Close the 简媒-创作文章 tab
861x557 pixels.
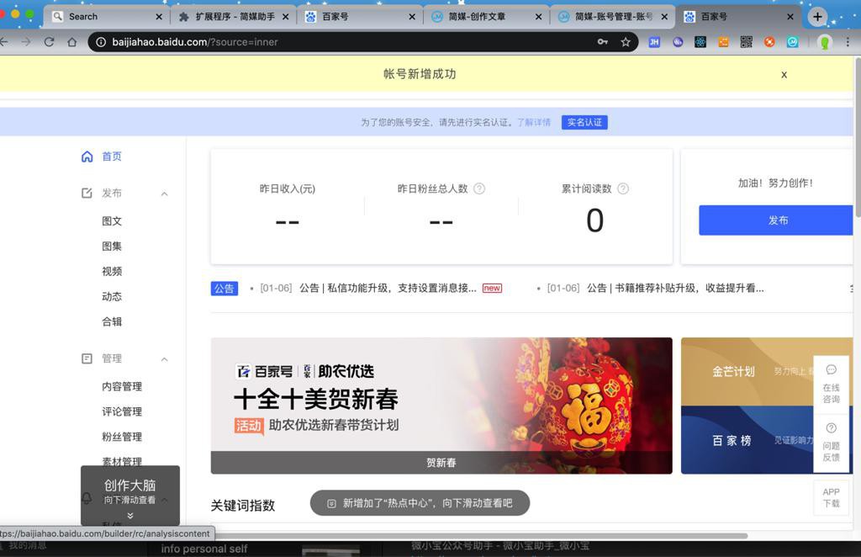pyautogui.click(x=539, y=17)
